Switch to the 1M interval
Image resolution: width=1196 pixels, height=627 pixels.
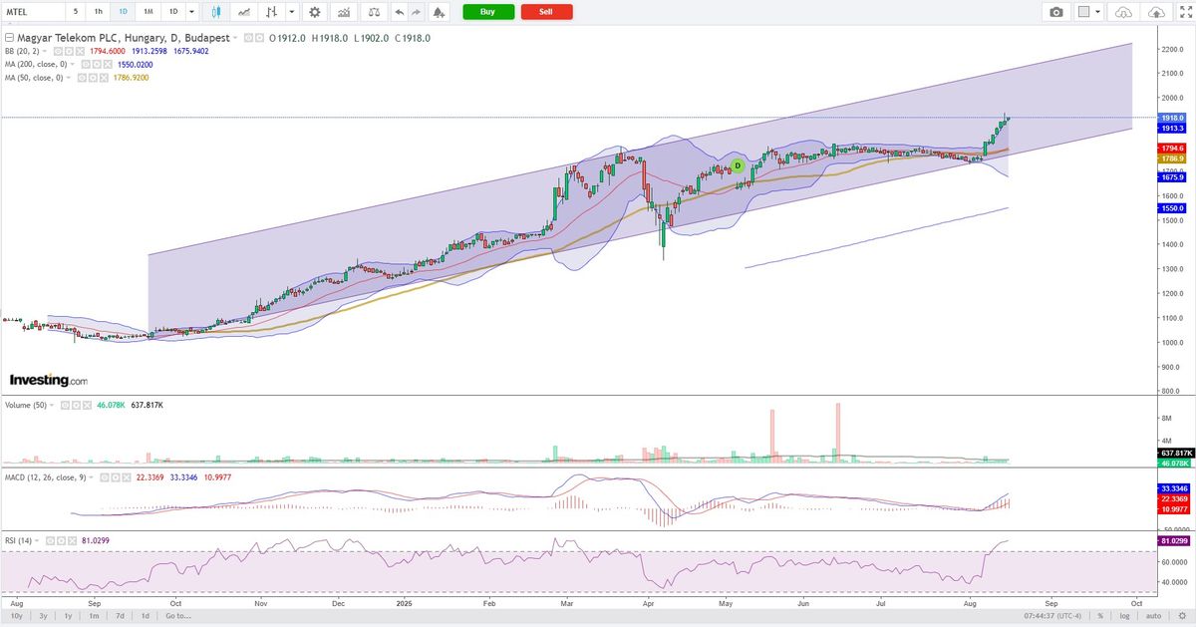click(148, 12)
